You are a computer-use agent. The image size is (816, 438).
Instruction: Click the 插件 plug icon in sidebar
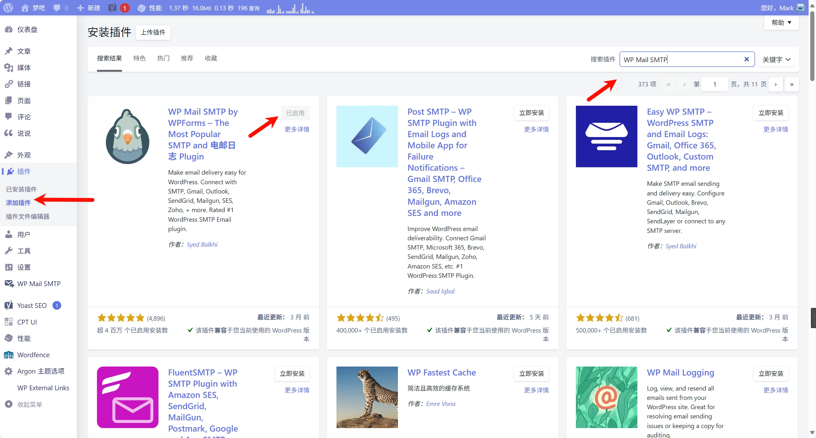click(x=11, y=171)
